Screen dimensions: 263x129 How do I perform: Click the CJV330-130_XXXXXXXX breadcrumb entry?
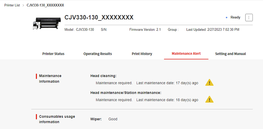pyautogui.click(x=45, y=5)
